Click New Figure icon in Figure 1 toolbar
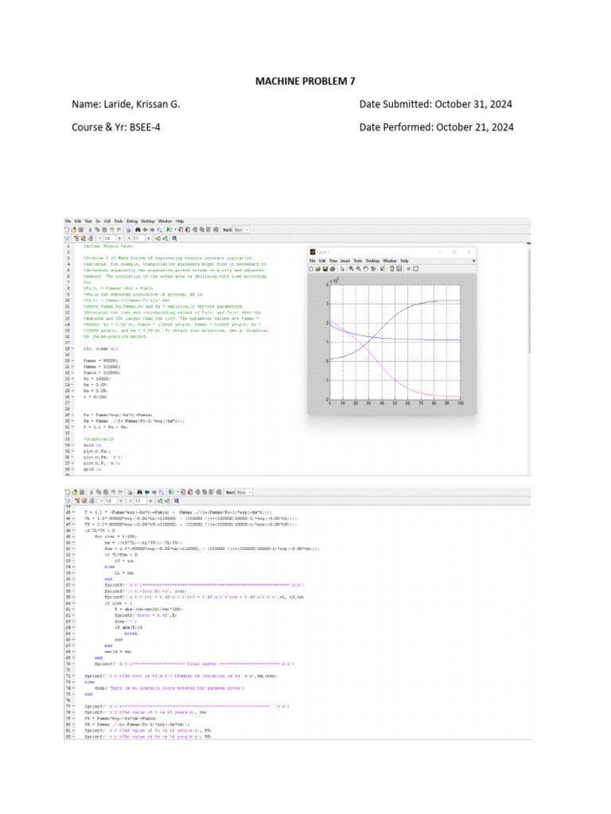The width and height of the screenshot is (611, 814). (311, 269)
